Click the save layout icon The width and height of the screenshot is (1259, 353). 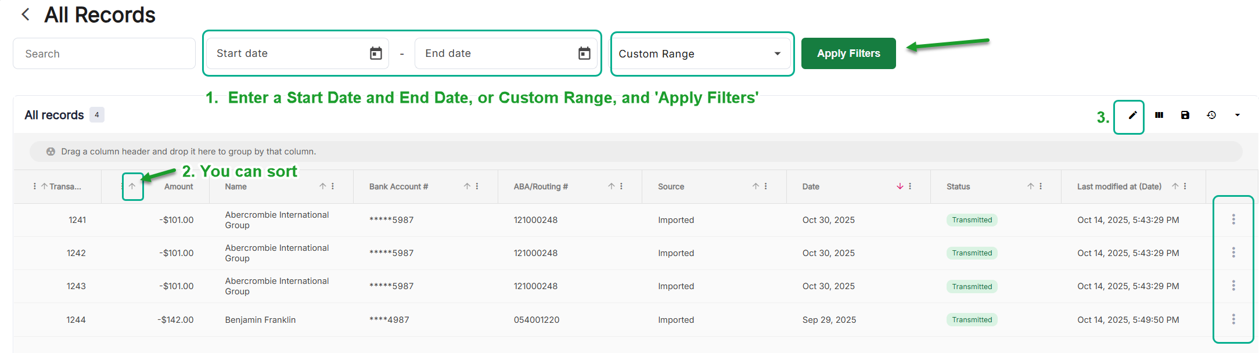tap(1185, 116)
